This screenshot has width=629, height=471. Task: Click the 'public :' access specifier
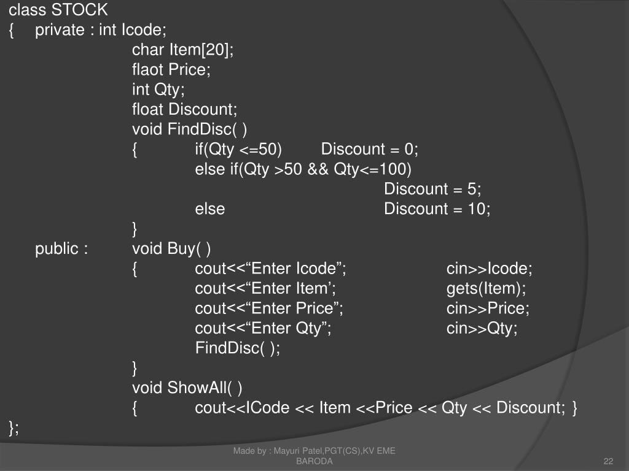(x=61, y=249)
